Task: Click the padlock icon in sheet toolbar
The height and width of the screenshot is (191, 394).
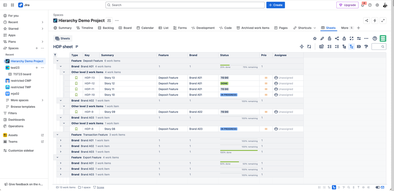Action: pos(330,39)
